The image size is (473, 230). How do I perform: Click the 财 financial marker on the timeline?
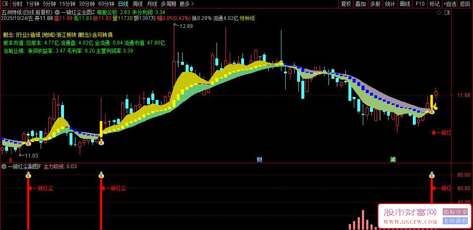pos(259,159)
